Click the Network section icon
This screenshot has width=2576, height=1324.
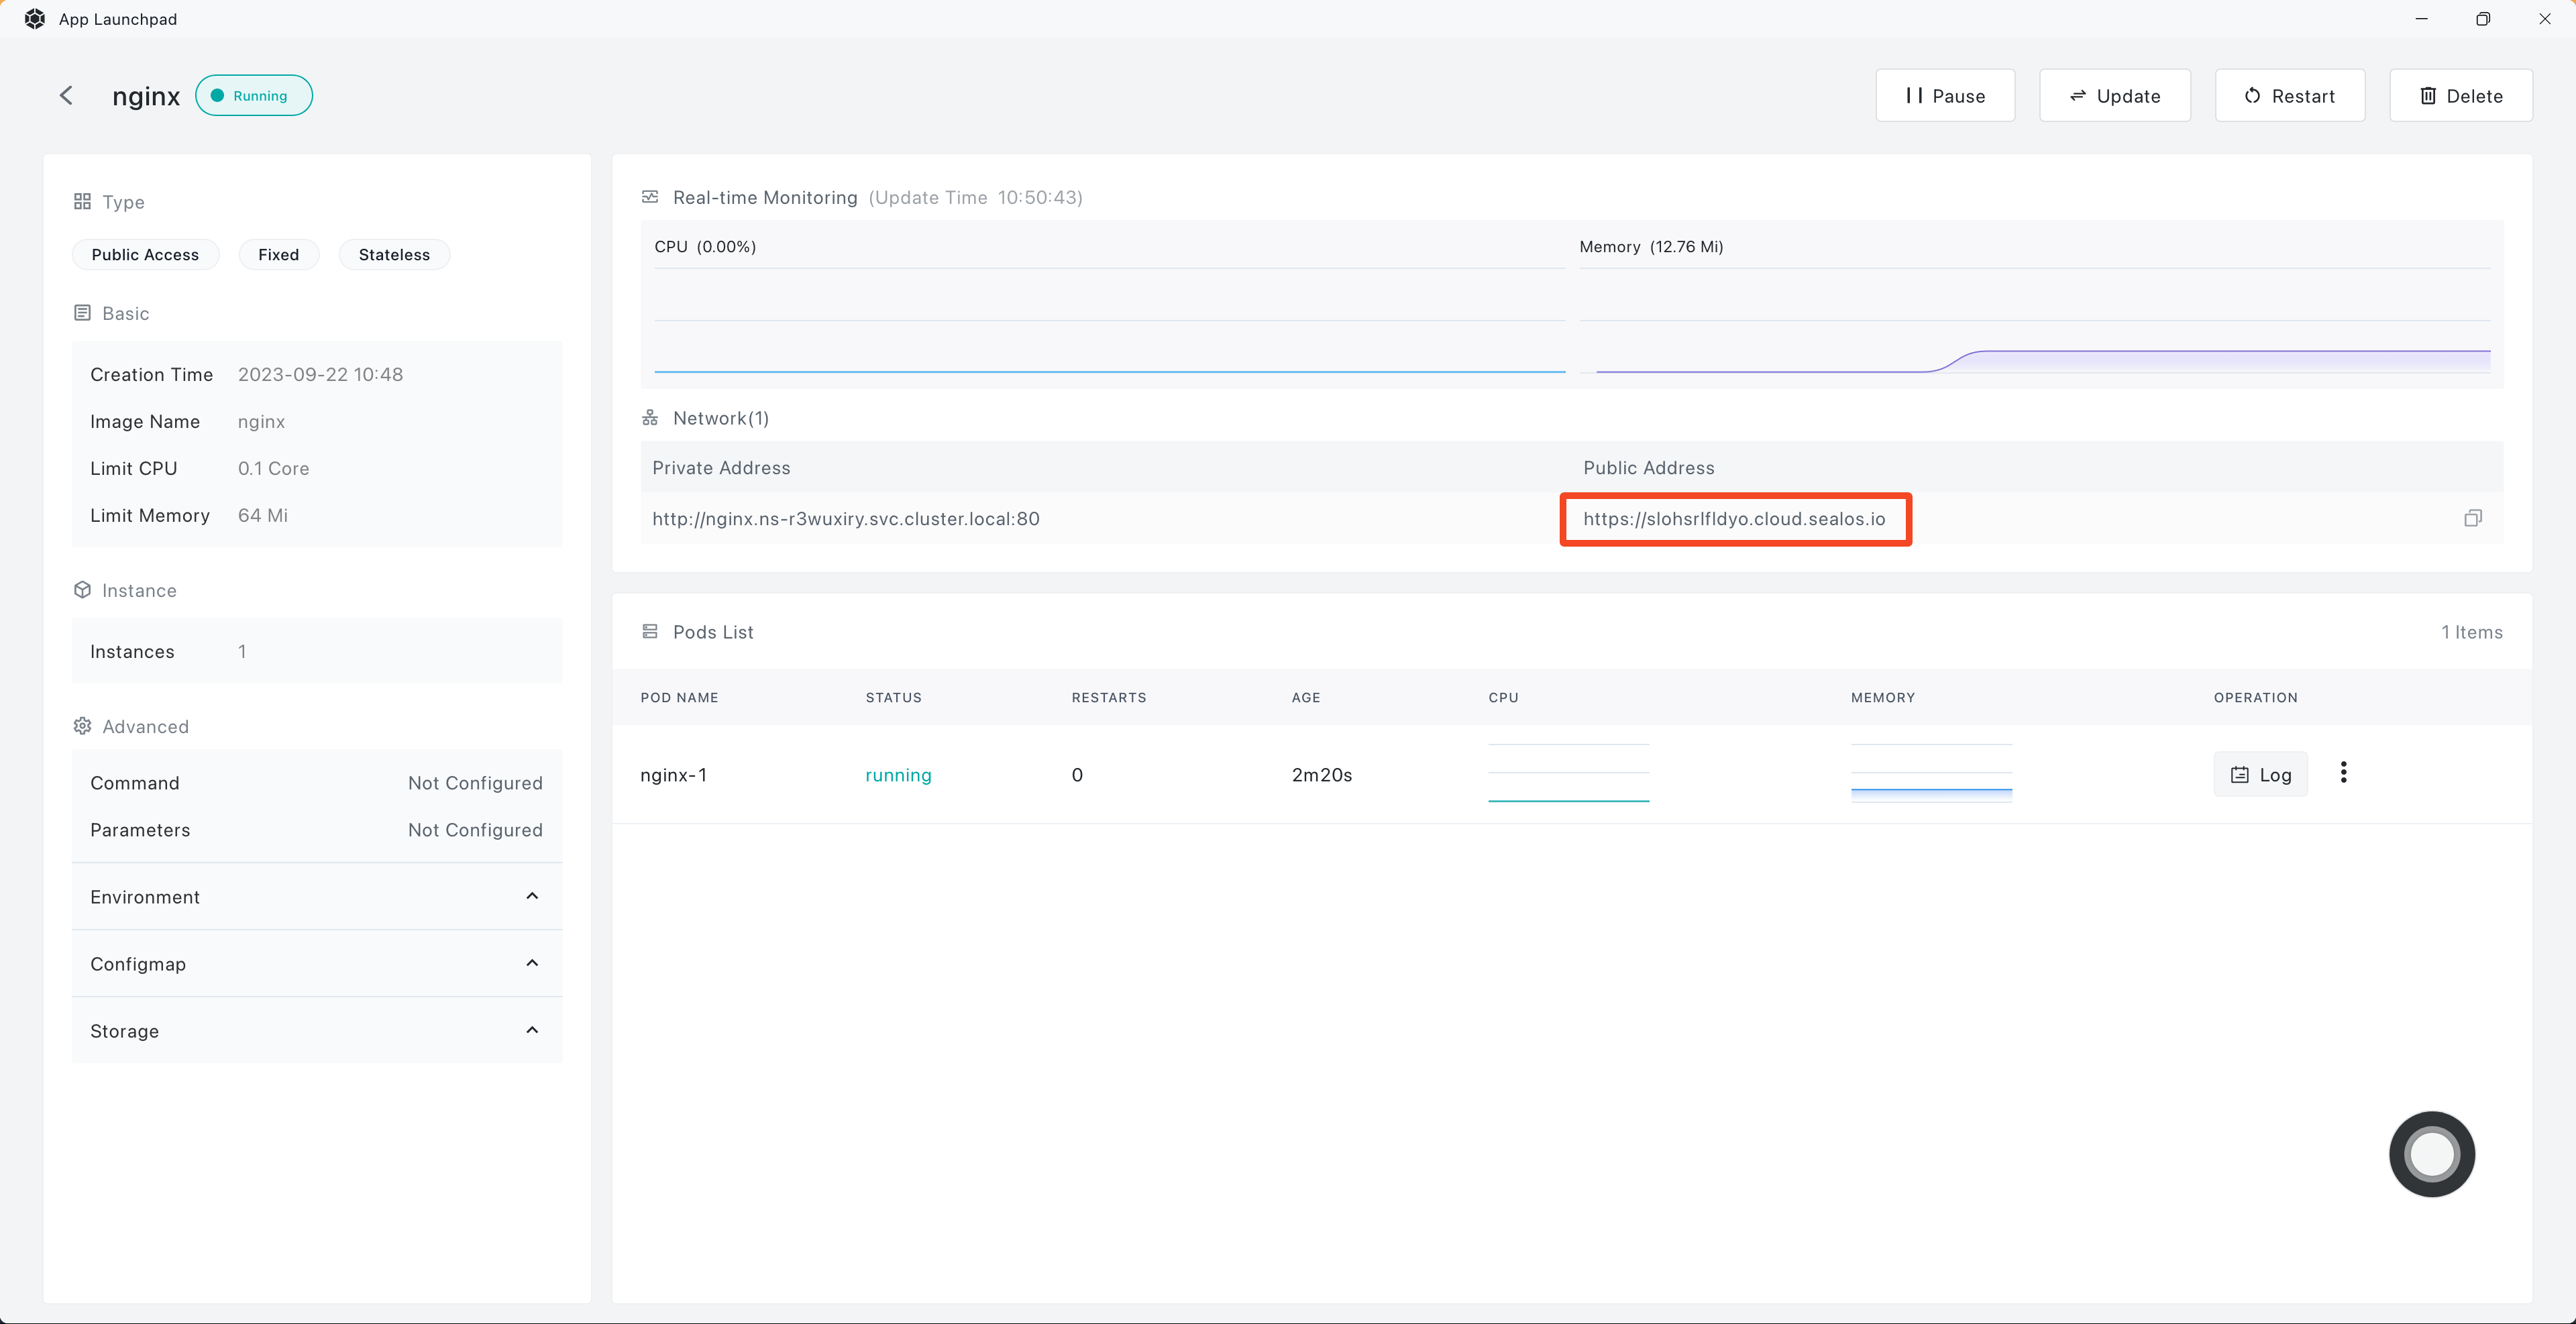pyautogui.click(x=650, y=418)
